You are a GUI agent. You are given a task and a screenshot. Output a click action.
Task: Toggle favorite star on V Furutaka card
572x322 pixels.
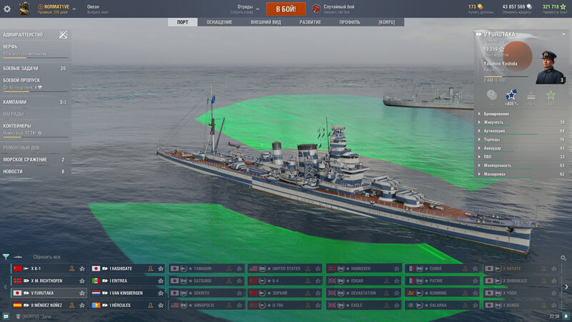pos(82,293)
